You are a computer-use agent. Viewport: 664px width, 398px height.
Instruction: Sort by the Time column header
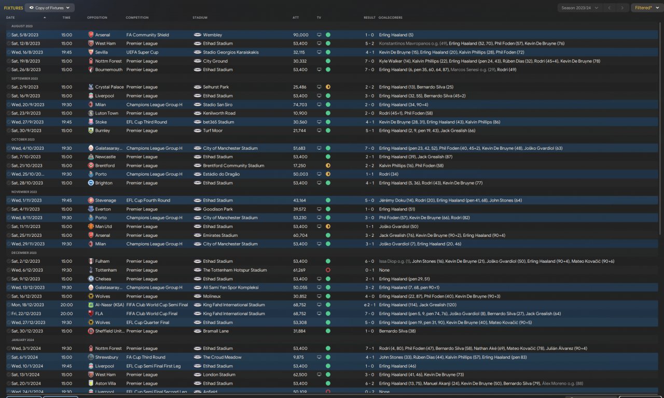66,18
